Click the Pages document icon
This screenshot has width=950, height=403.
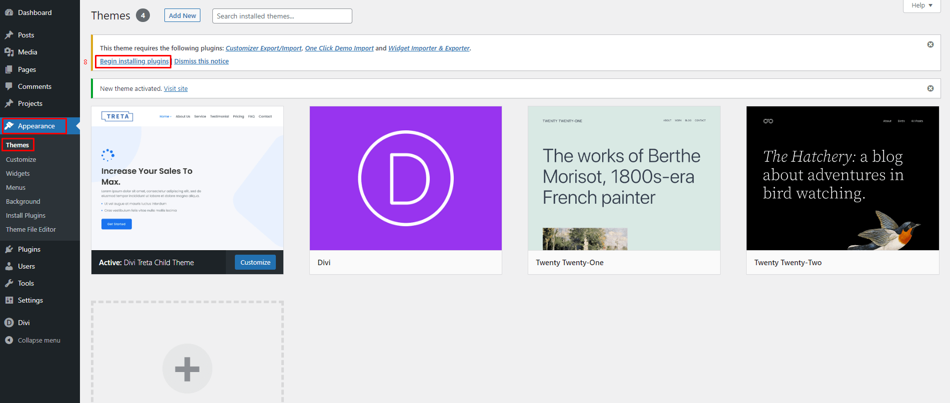9,69
